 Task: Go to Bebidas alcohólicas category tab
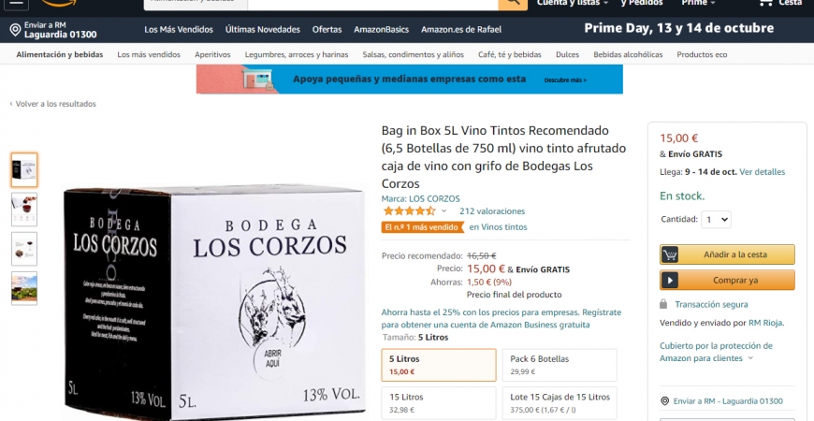[x=628, y=54]
